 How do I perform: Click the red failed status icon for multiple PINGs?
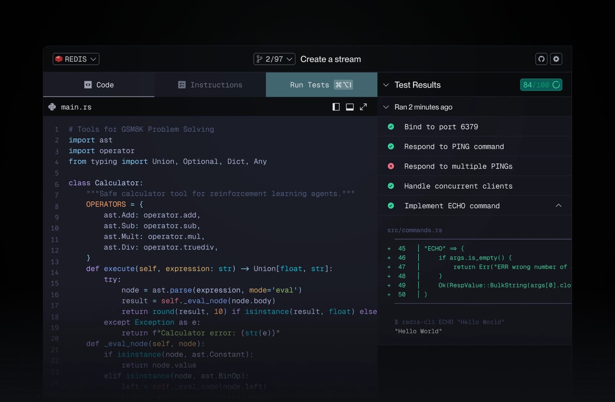[x=391, y=166]
